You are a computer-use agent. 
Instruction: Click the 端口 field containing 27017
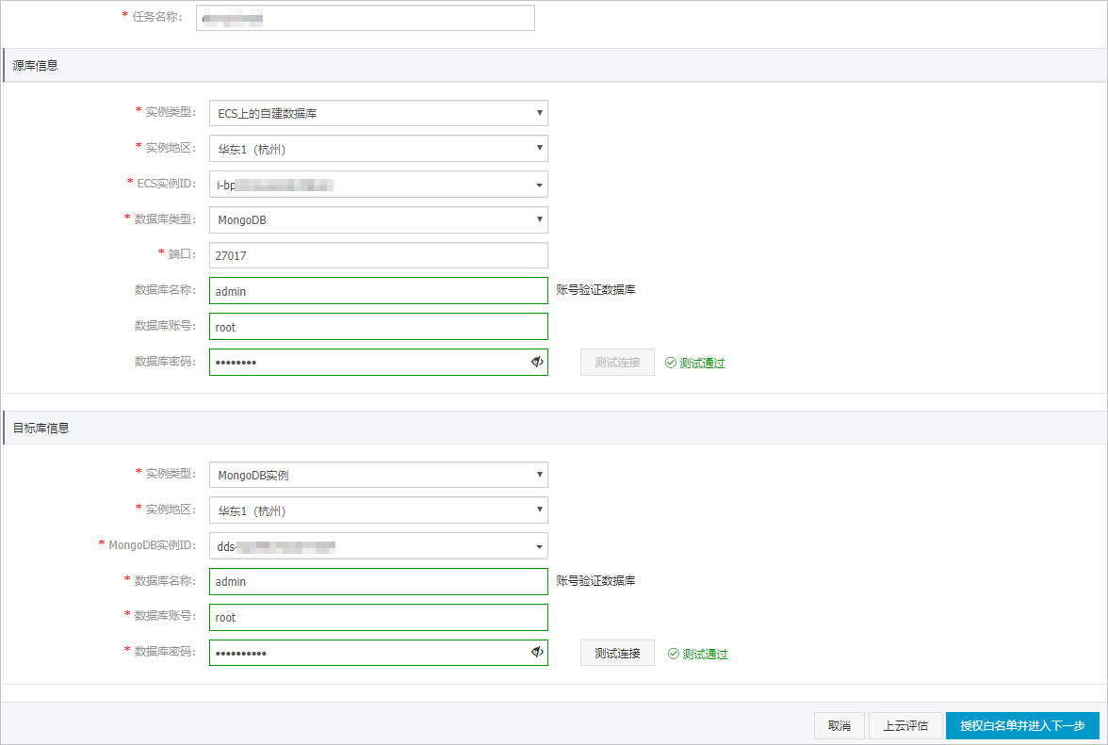click(378, 255)
